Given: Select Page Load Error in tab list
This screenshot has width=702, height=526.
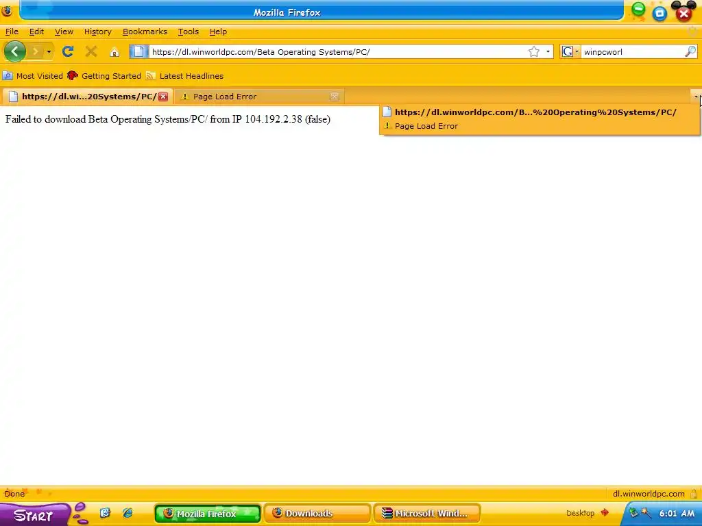Looking at the screenshot, I should pos(539,126).
